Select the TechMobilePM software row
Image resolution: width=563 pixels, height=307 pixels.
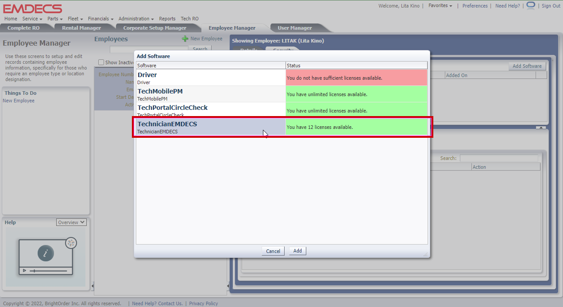point(282,94)
